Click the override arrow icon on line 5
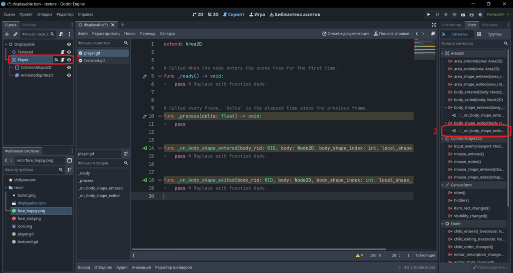This screenshot has width=513, height=273. click(x=145, y=76)
